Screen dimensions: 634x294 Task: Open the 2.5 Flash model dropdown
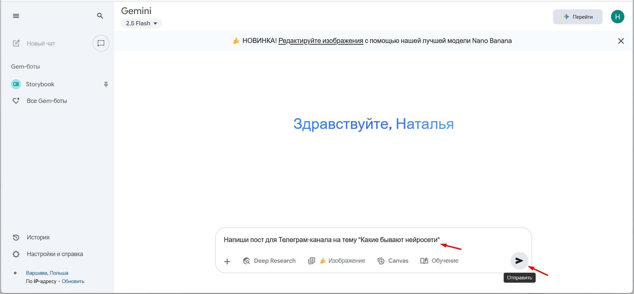141,23
